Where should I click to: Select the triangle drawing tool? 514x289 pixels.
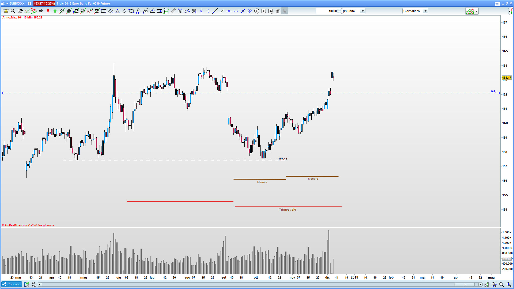[x=118, y=11]
